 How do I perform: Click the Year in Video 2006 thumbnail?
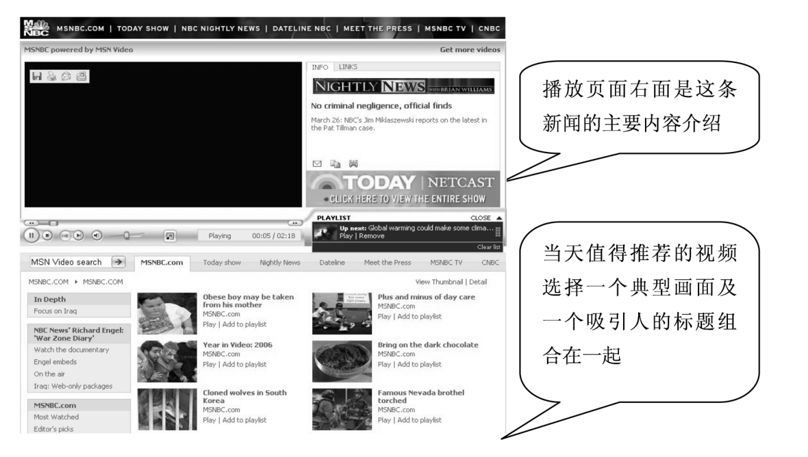point(167,361)
